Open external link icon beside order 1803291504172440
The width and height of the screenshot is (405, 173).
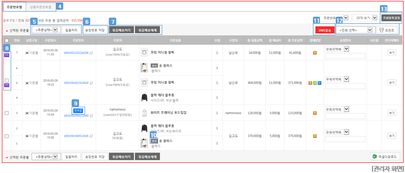[91, 116]
